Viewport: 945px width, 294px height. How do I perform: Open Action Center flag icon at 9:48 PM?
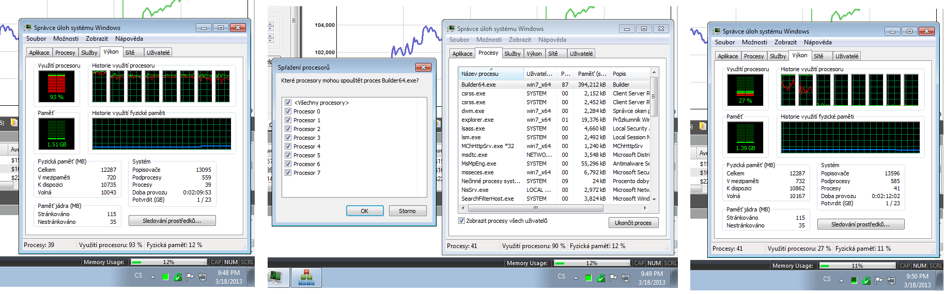(190, 276)
